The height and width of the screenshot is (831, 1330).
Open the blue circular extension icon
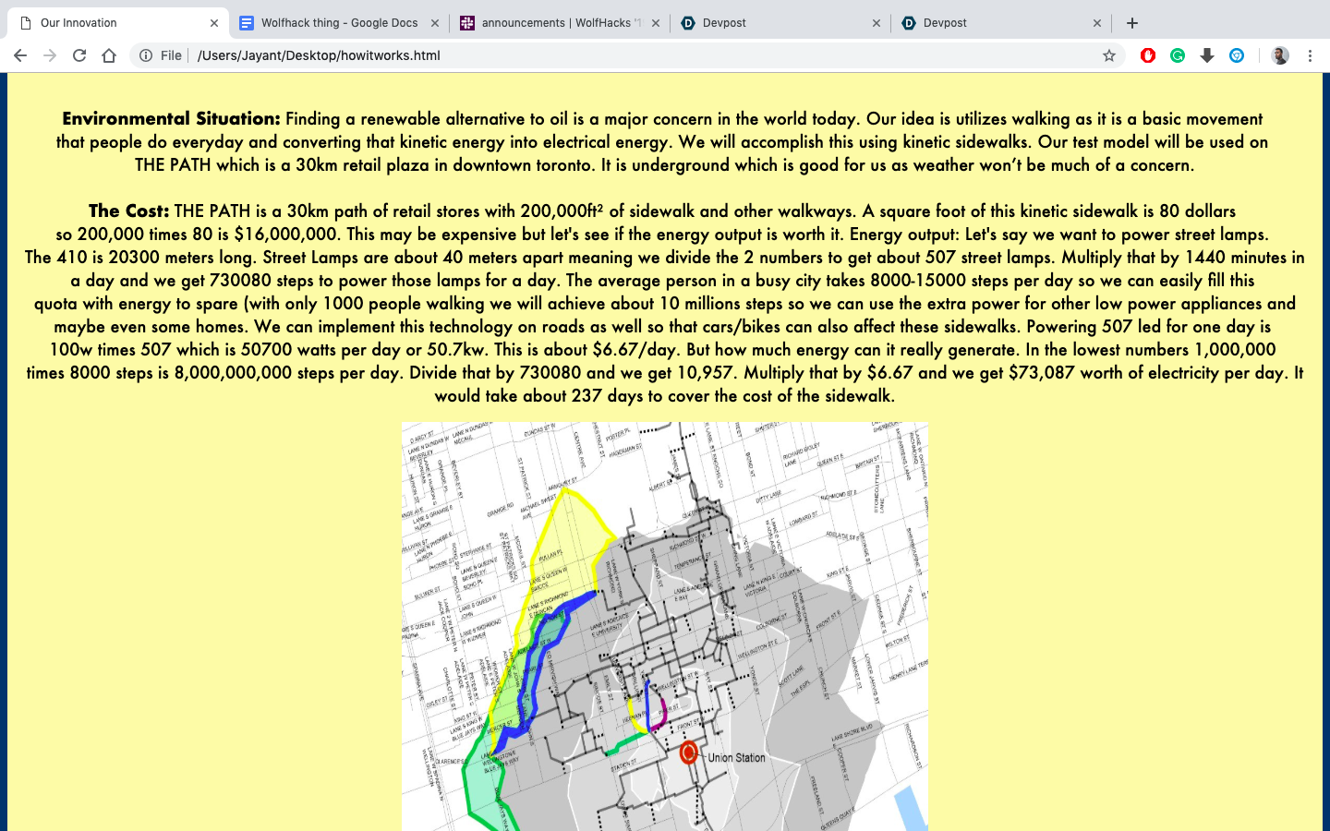click(1237, 55)
